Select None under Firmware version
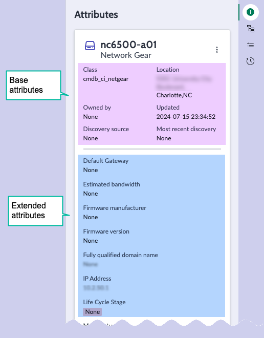Viewport: 264px width, 338px height. 91,241
